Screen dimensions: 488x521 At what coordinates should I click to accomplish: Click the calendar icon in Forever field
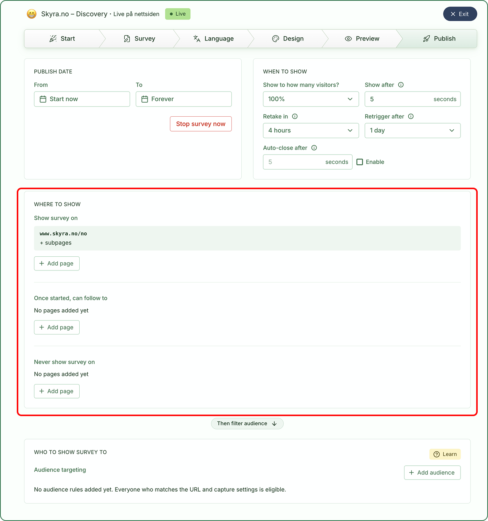pos(144,99)
